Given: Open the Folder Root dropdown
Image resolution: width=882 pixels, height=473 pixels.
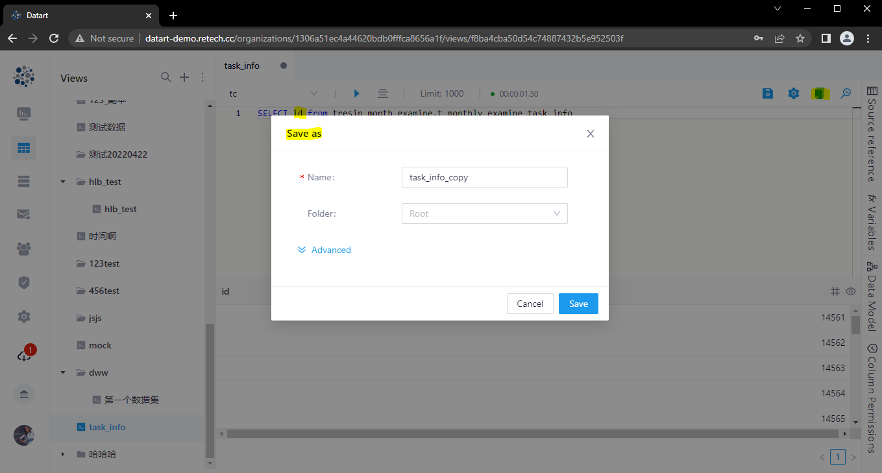Looking at the screenshot, I should 485,213.
